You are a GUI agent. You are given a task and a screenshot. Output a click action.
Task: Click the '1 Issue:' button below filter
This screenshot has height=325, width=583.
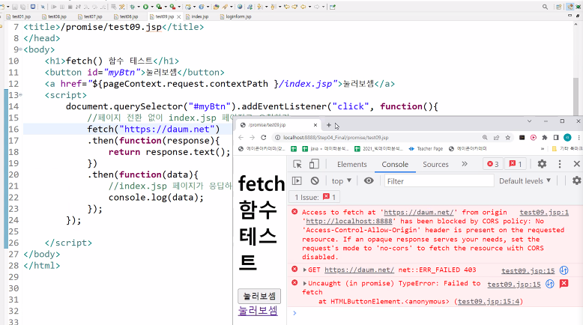[315, 197]
